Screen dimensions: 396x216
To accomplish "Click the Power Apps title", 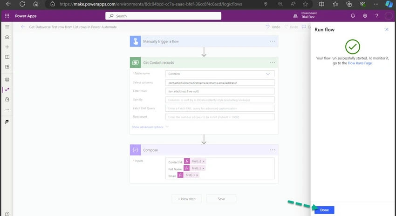I will coord(26,16).
